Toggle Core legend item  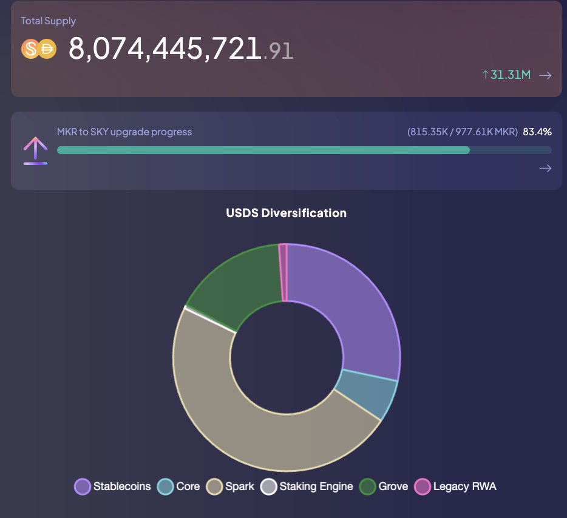pyautogui.click(x=178, y=486)
